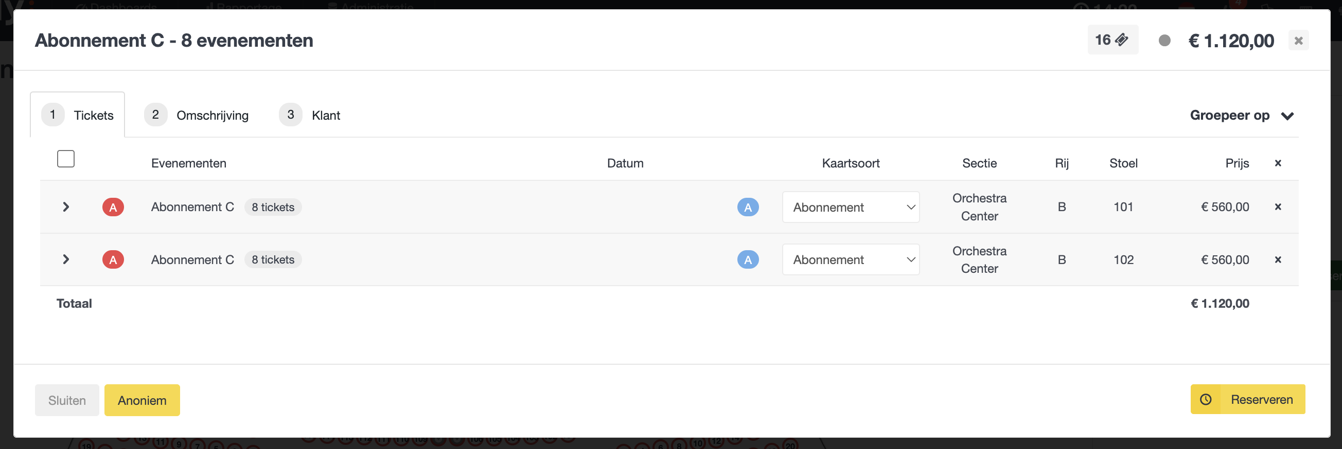The width and height of the screenshot is (1342, 449).
Task: Remove seat 101 ticket row
Action: [x=1277, y=207]
